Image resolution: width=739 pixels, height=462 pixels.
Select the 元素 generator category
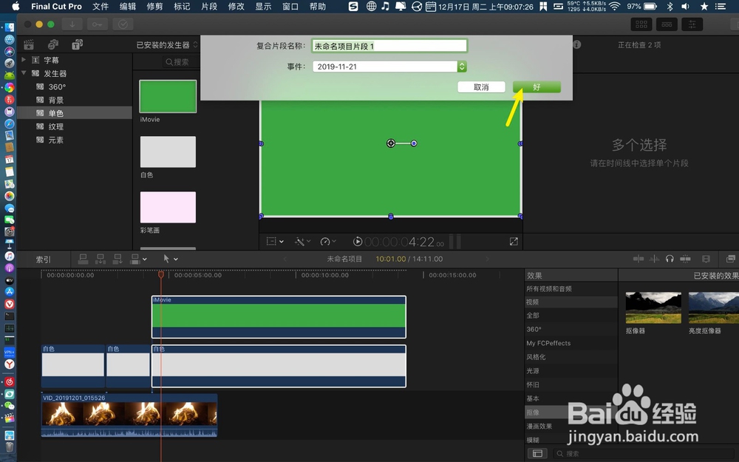click(55, 140)
